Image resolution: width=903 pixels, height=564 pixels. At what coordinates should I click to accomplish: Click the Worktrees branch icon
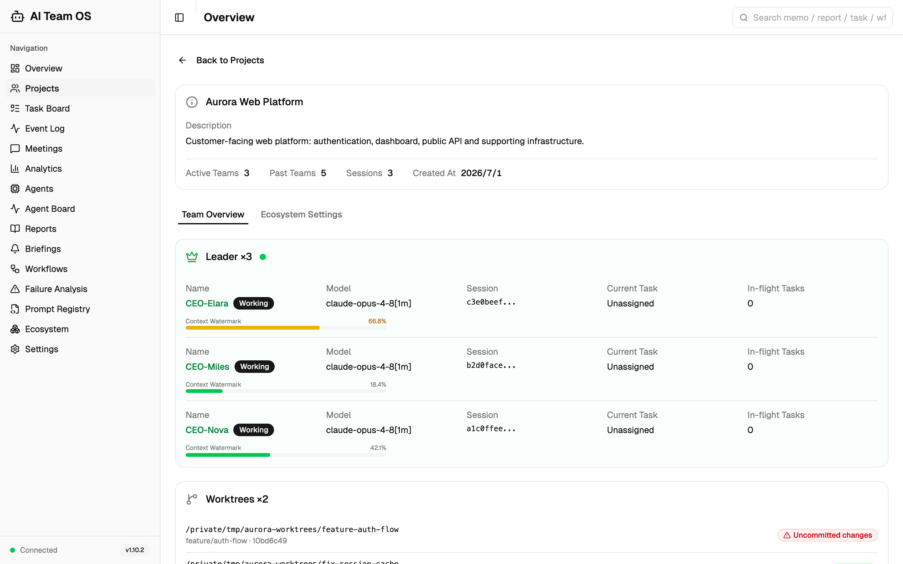(192, 499)
